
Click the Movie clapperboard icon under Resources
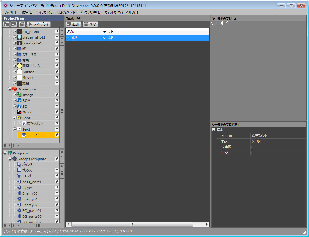[19, 112]
